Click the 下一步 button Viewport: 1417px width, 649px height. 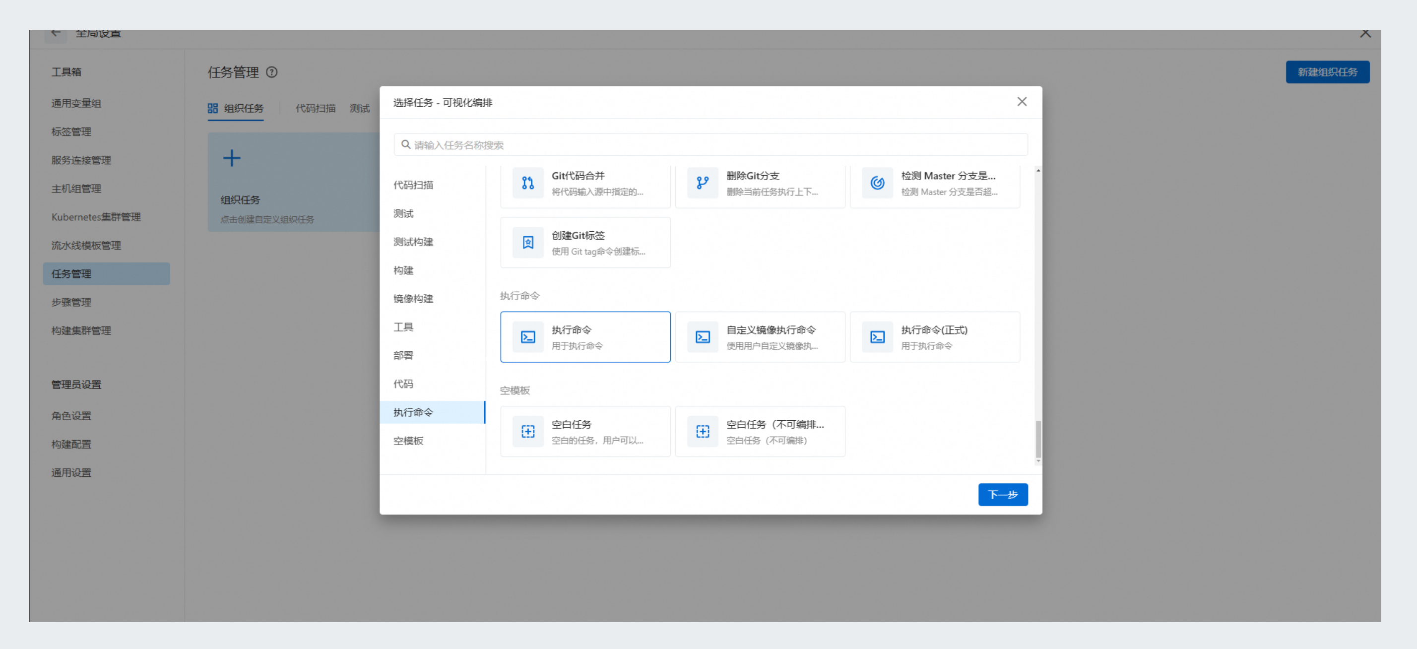click(x=1003, y=495)
